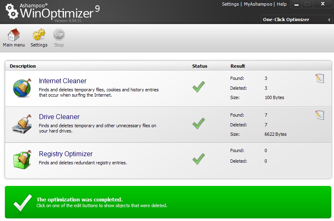
Task: Open the Main menu house icon
Action: (x=14, y=35)
